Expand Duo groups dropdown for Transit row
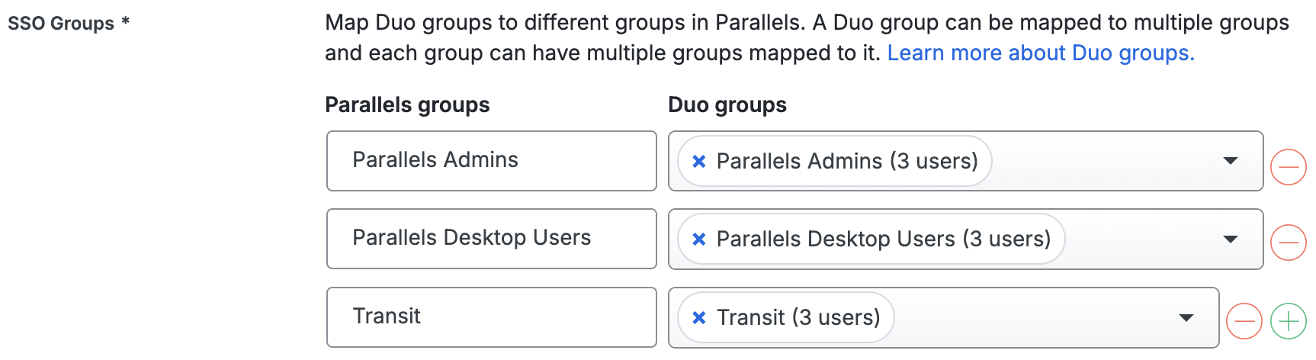This screenshot has height=360, width=1316. 1186,318
